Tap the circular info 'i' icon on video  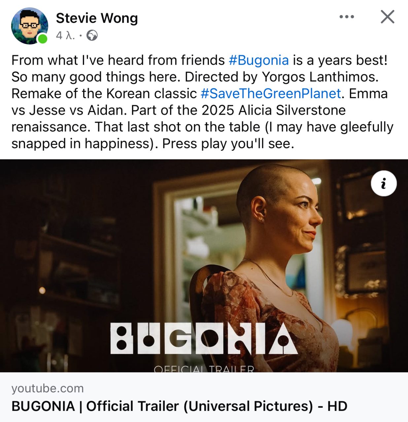[384, 183]
